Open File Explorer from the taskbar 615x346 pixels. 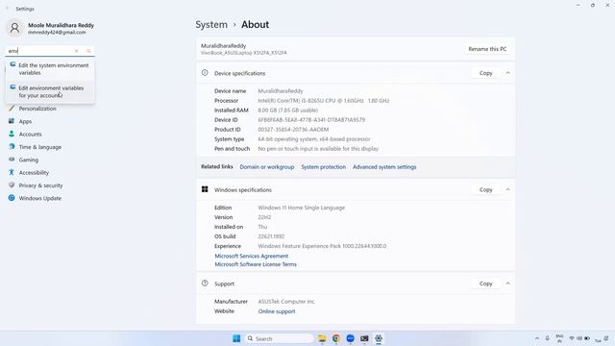[x=322, y=338]
